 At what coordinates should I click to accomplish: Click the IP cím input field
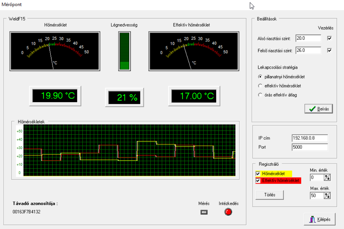310,138
